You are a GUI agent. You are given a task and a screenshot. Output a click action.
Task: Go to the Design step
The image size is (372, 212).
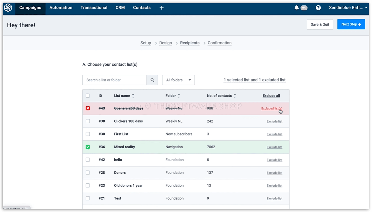[x=166, y=43]
